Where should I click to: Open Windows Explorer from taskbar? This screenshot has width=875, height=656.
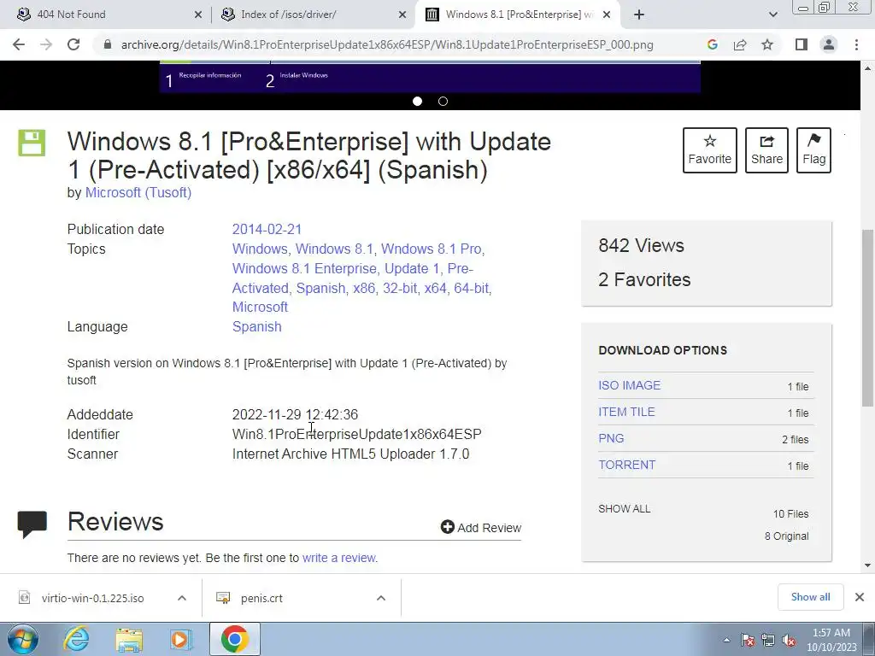point(129,639)
